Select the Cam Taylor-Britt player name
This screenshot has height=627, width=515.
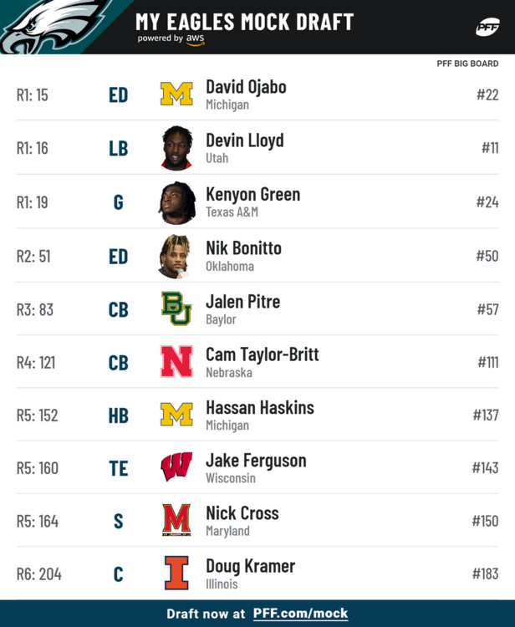[263, 354]
